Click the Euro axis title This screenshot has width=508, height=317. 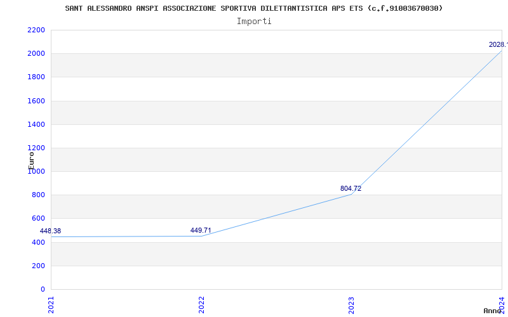click(31, 160)
